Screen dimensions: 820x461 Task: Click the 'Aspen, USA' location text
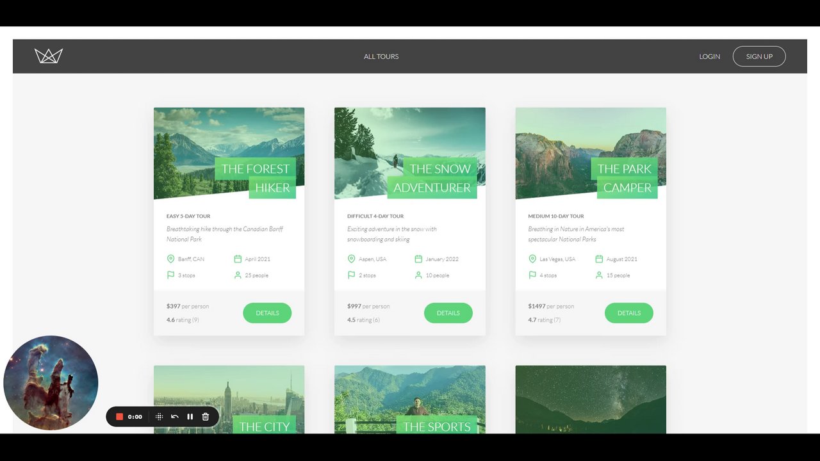pos(372,259)
